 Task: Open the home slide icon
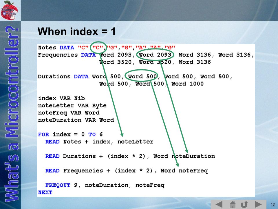pyautogui.click(x=233, y=204)
